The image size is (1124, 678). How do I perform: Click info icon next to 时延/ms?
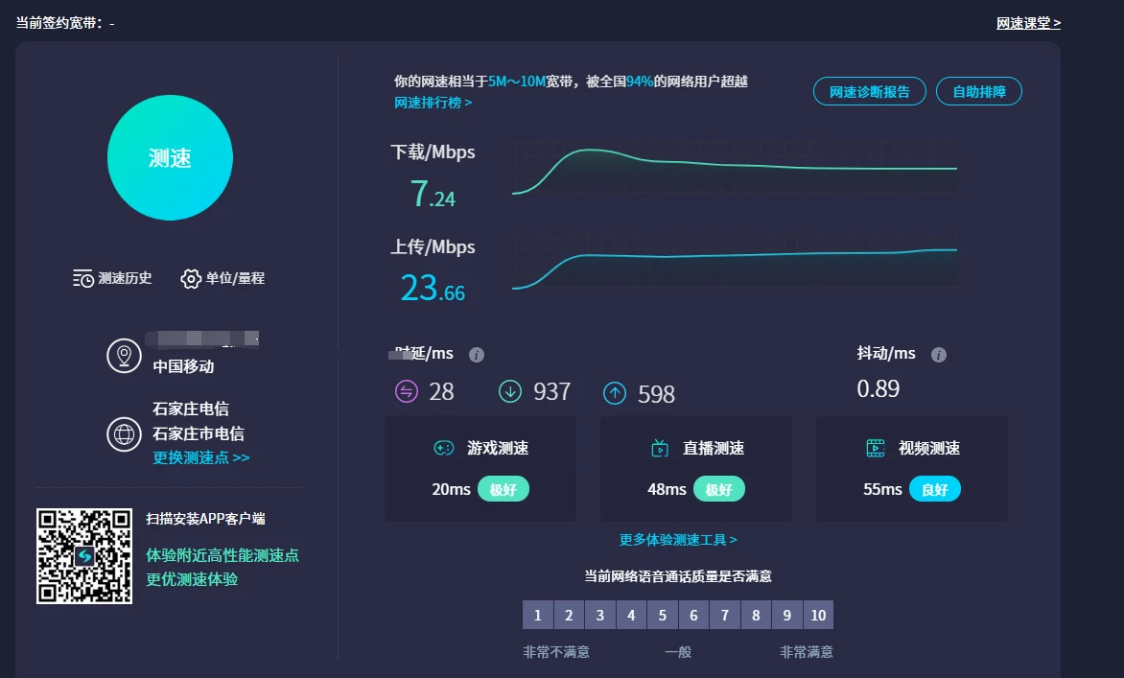pyautogui.click(x=477, y=355)
